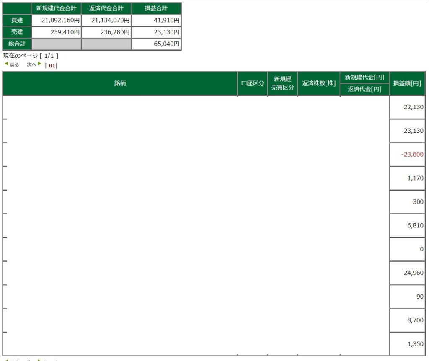Viewport: 429px width, 361px height.
Task: Click the 新規建代金[円] header cell
Action: point(364,77)
